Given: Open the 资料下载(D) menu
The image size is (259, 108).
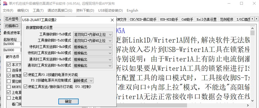Looking at the screenshot, I should pos(85,10).
